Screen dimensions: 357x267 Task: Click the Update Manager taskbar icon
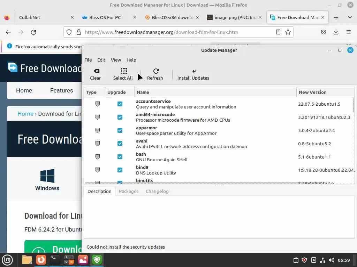coord(97,260)
